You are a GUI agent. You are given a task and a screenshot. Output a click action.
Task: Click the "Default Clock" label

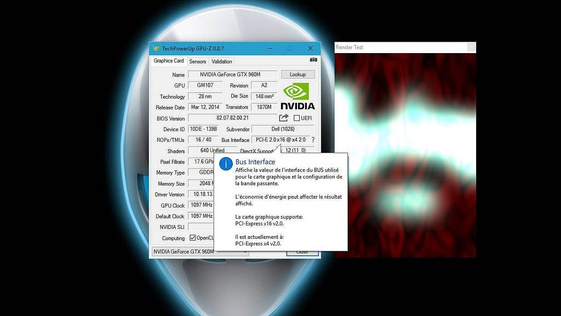click(x=170, y=216)
